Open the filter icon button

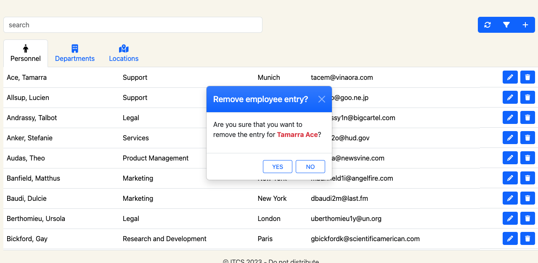506,25
